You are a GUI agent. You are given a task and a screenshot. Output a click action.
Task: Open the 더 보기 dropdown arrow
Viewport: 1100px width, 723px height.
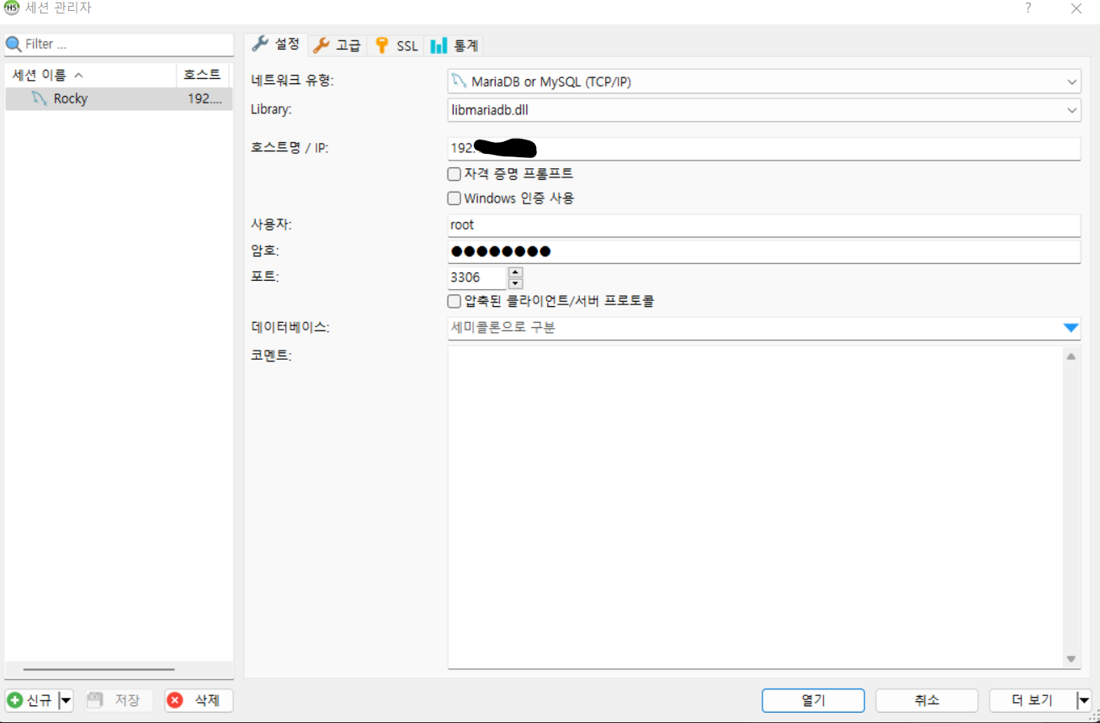[1084, 700]
